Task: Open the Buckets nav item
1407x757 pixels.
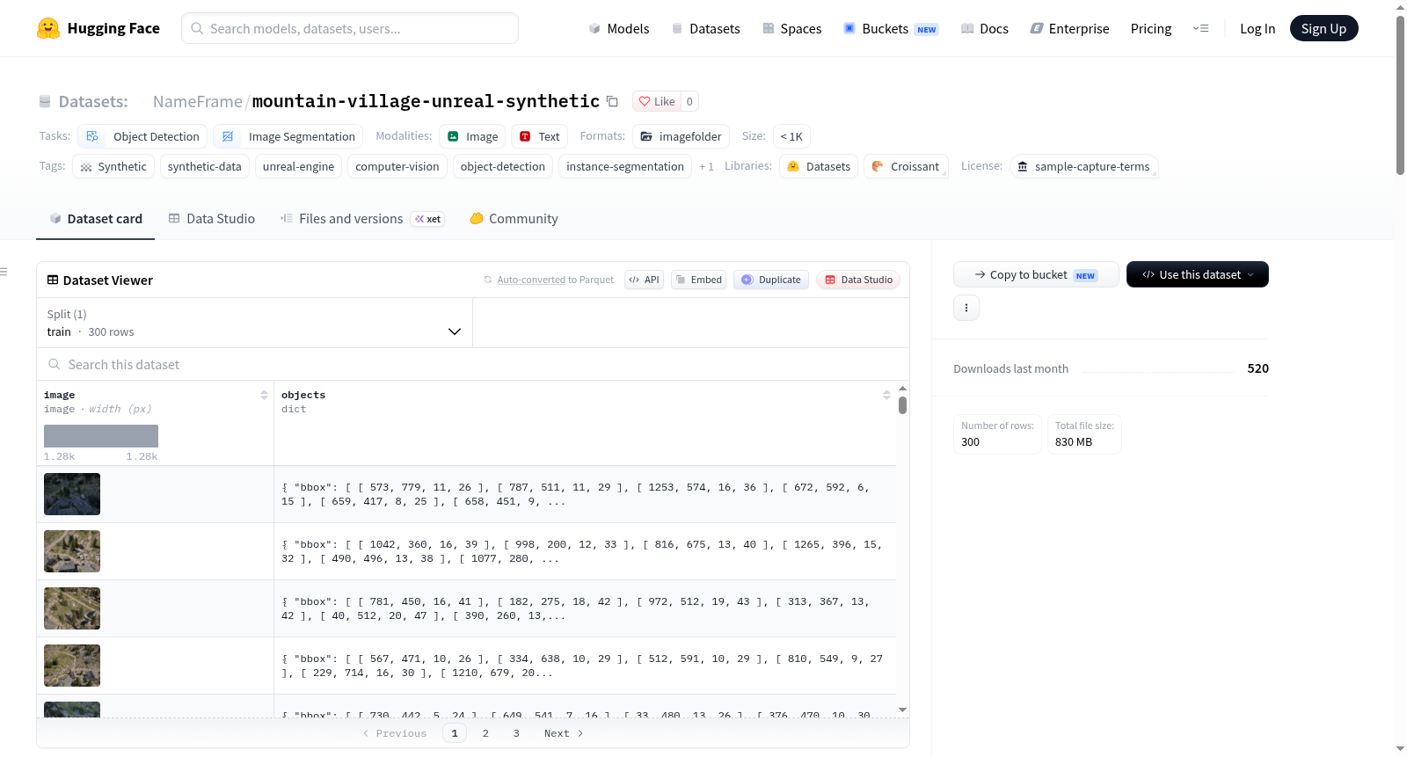Action: pyautogui.click(x=891, y=28)
